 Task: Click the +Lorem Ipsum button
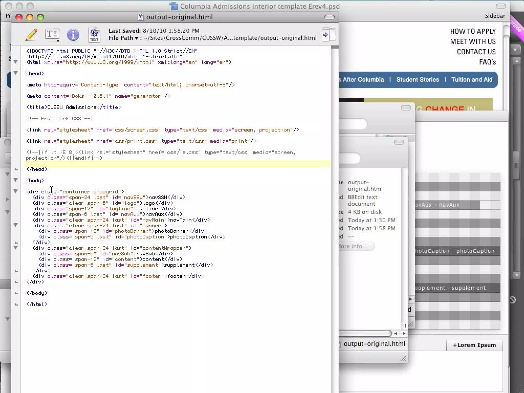click(474, 345)
